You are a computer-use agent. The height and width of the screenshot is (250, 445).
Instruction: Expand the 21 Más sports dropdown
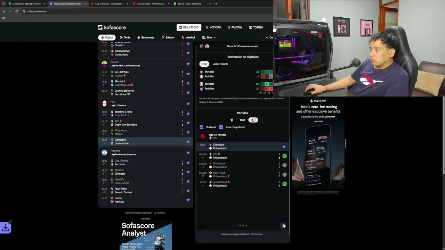[x=209, y=37]
